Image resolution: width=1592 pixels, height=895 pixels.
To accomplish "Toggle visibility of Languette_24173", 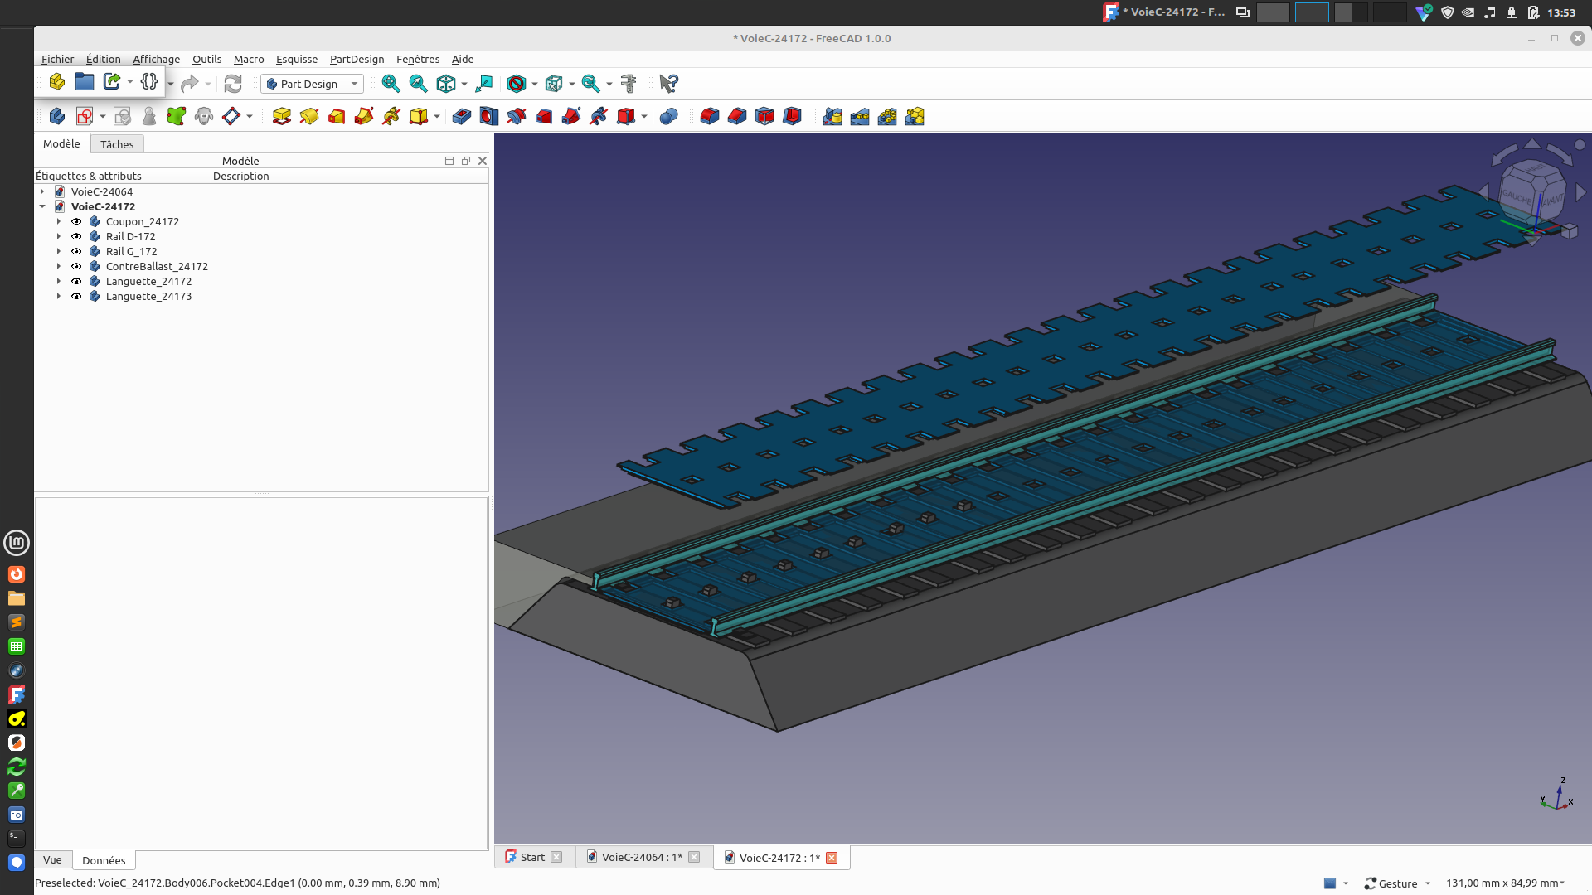I will click(x=76, y=297).
